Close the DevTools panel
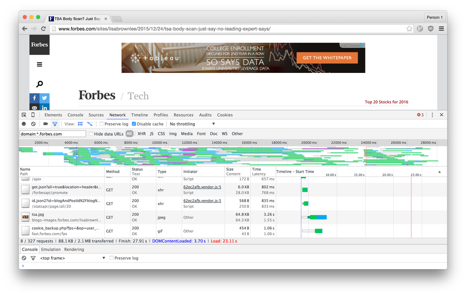This screenshot has height=296, width=466. (442, 115)
